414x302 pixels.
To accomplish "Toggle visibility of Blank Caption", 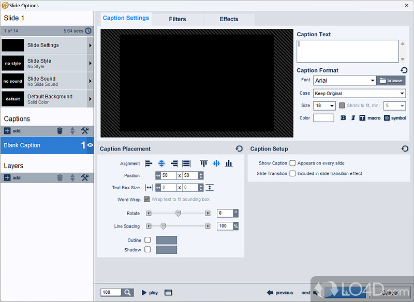I will click(x=90, y=145).
